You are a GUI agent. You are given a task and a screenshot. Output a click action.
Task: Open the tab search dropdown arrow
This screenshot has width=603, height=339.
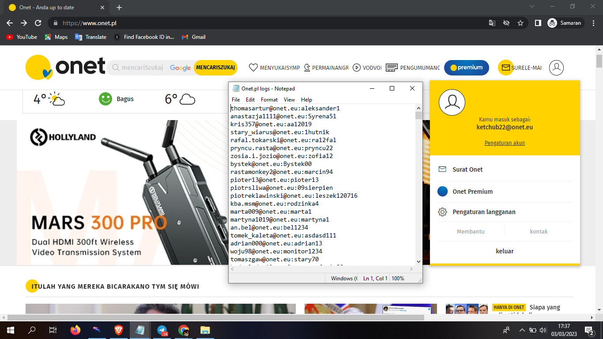[x=531, y=7]
